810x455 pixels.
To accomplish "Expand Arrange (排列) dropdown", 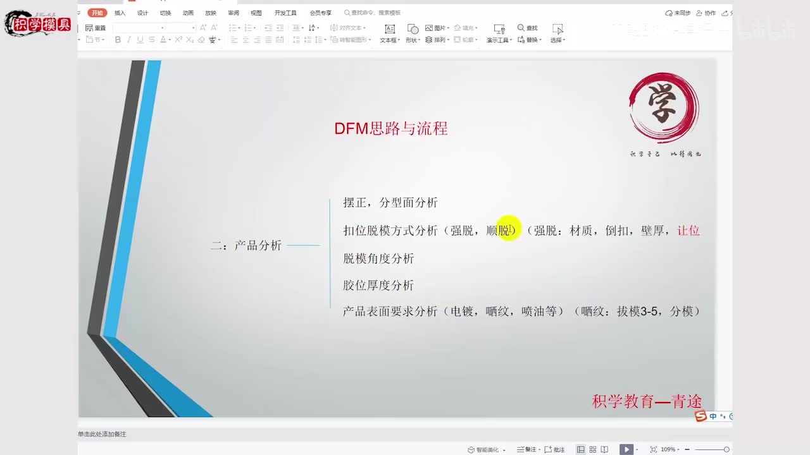I will 437,40.
